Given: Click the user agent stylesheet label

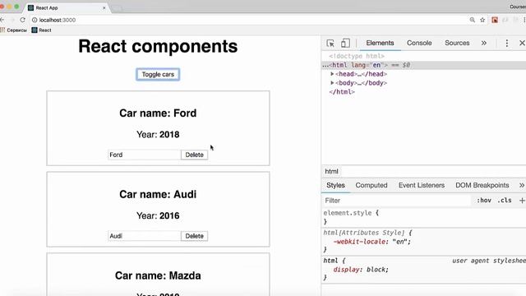Looking at the screenshot, I should 489,261.
